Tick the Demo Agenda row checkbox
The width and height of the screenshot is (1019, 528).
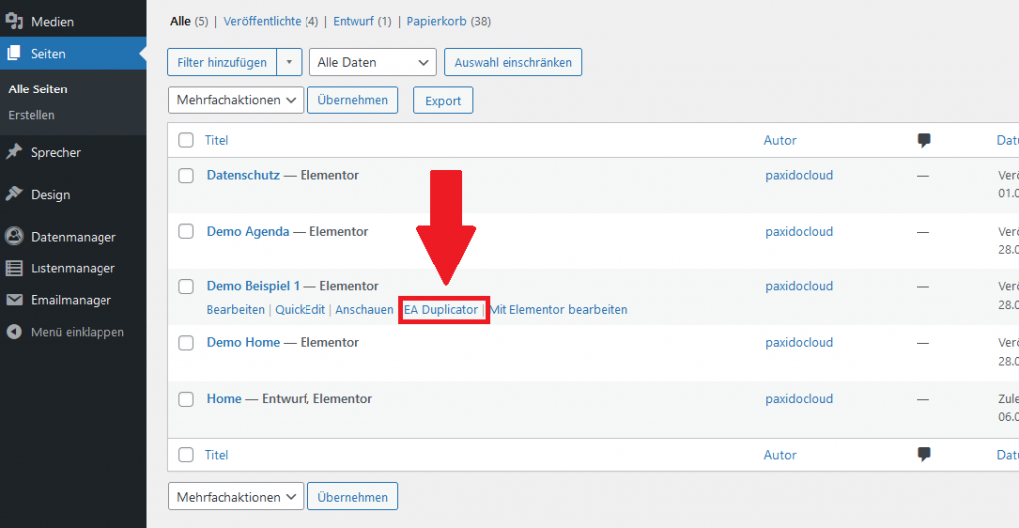pyautogui.click(x=186, y=231)
